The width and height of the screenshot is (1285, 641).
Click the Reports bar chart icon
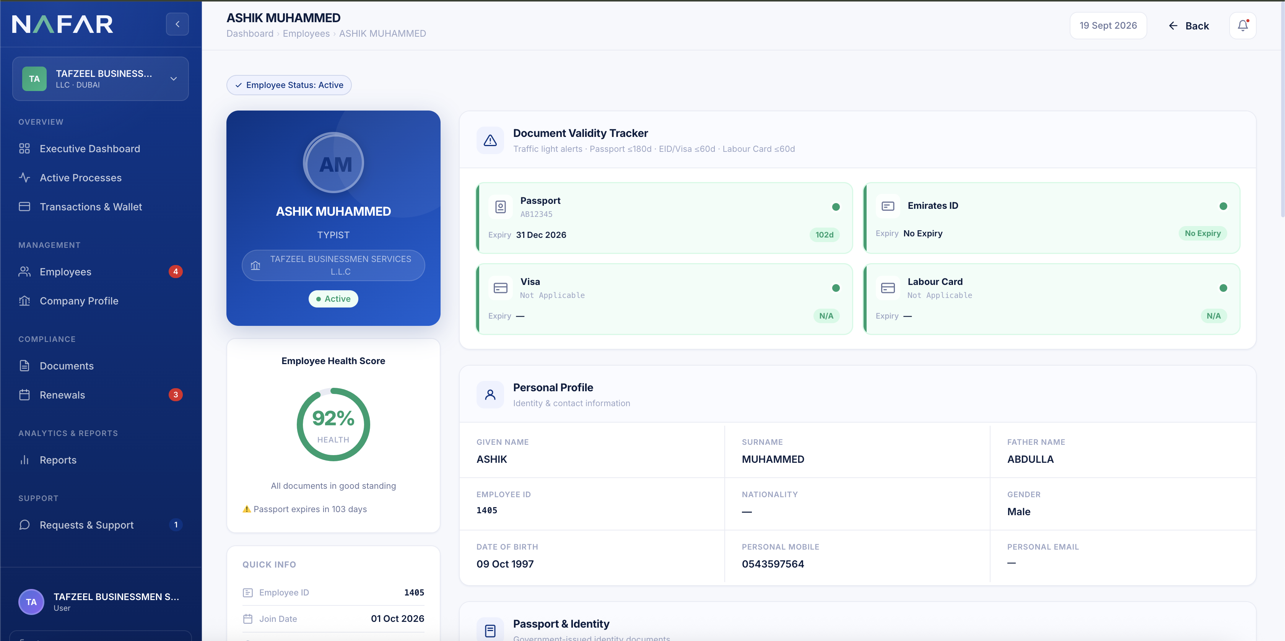[x=24, y=460]
